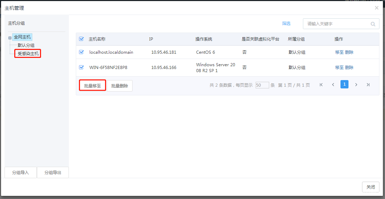Go to the previous page

point(333,85)
